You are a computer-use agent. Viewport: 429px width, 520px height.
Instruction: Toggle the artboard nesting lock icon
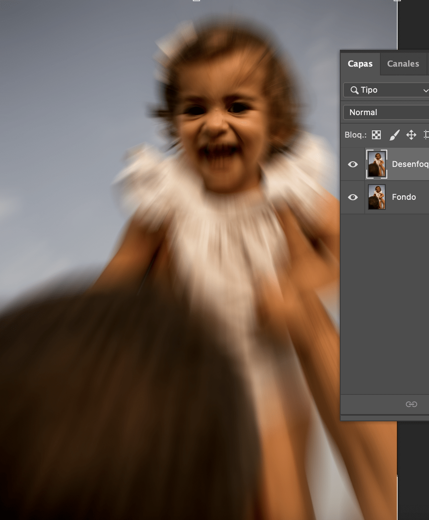(427, 135)
